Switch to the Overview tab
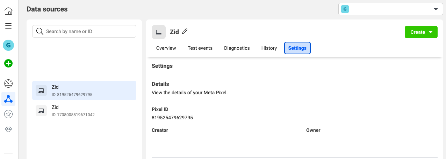This screenshot has height=159, width=446. (x=166, y=48)
